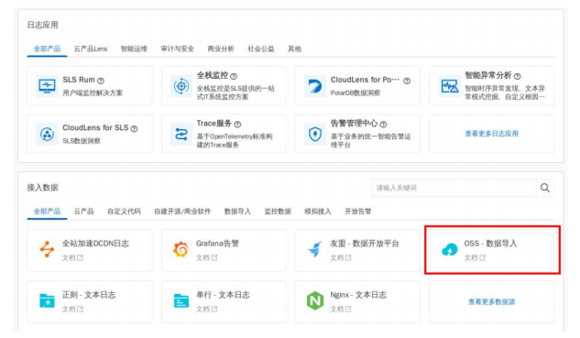Open the SLS Rum monitor icon
This screenshot has height=338, width=580.
coord(47,86)
